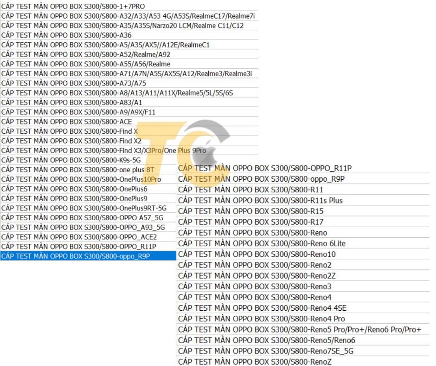
Task: Choose the Find X3/X3Pro/One Plus 9Pro row
Action: click(x=129, y=150)
